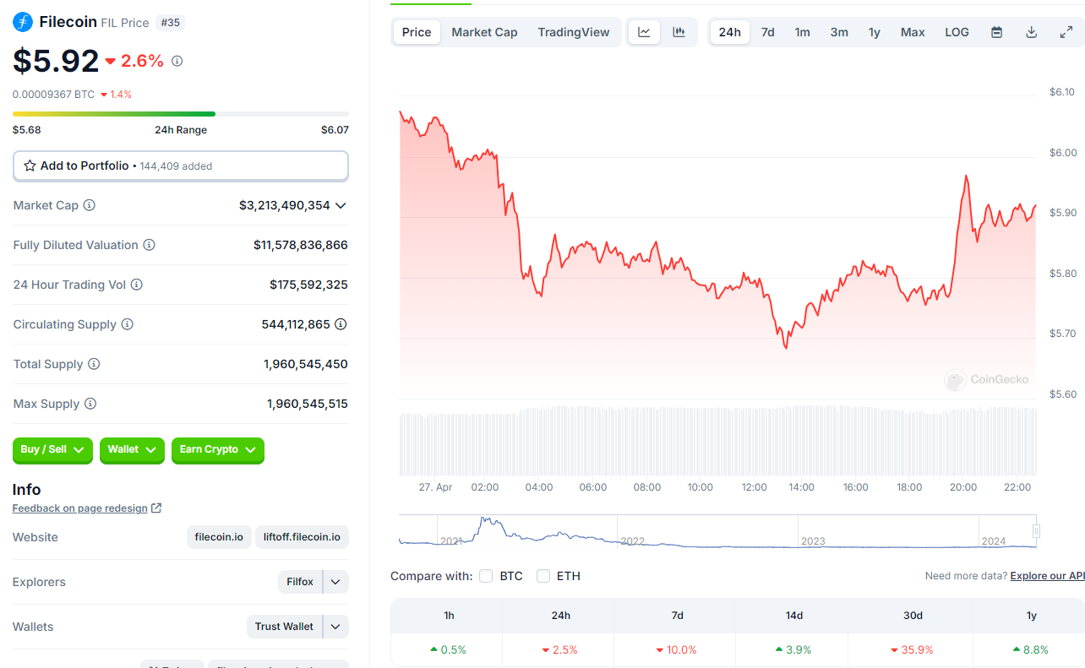Click the info icon beside Circulating Supply label
The width and height of the screenshot is (1085, 668).
[127, 324]
